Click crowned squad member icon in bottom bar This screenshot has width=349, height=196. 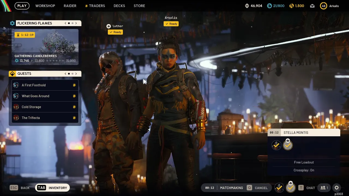tap(291, 187)
